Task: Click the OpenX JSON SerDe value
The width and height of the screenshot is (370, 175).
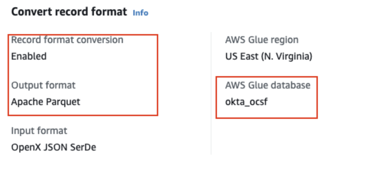Action: (x=54, y=147)
